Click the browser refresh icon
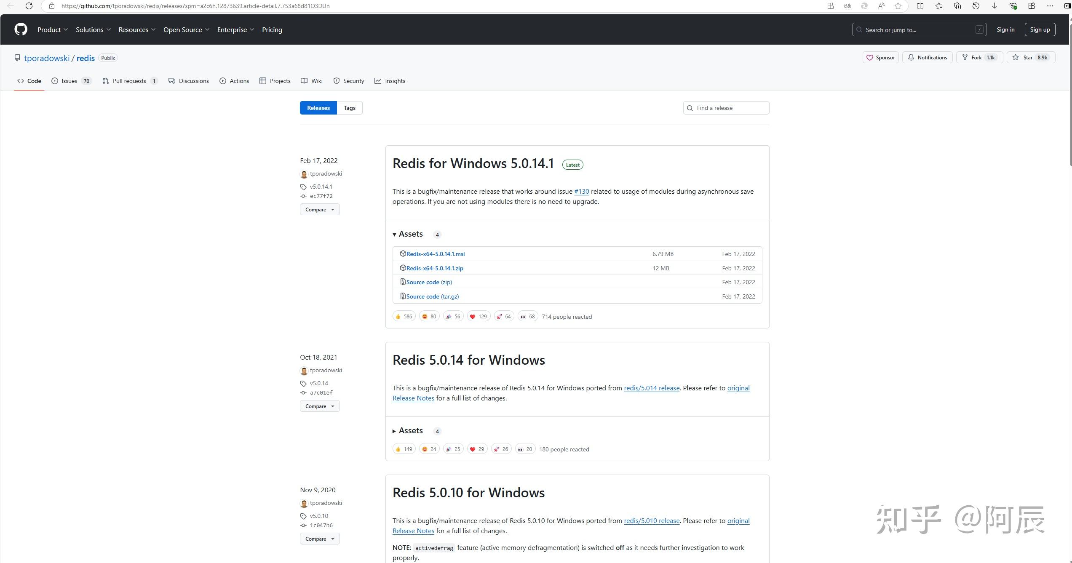The width and height of the screenshot is (1072, 563). (29, 6)
